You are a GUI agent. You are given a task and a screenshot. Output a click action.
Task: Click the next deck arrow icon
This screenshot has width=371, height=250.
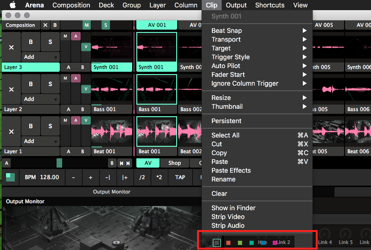tap(128, 163)
